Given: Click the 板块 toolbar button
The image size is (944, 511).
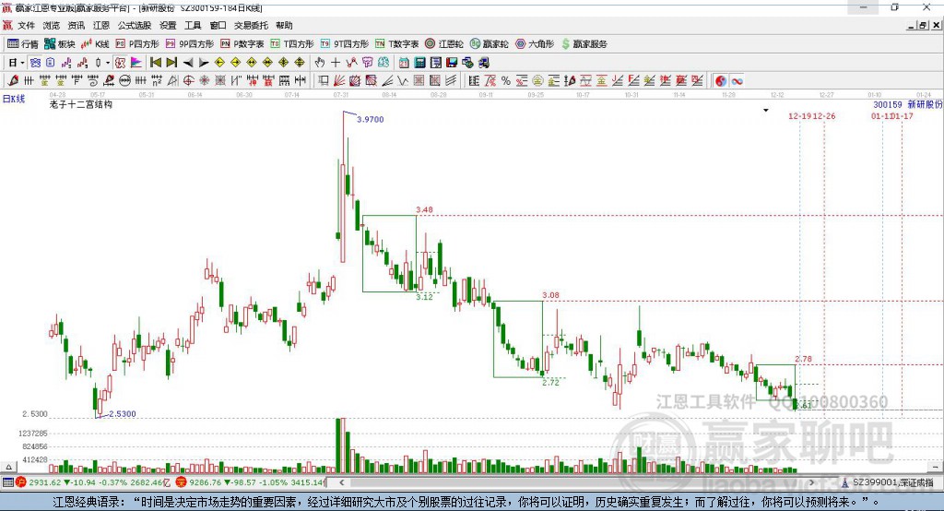Looking at the screenshot, I should click(x=59, y=44).
